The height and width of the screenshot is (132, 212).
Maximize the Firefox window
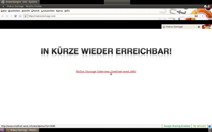(x=205, y=6)
